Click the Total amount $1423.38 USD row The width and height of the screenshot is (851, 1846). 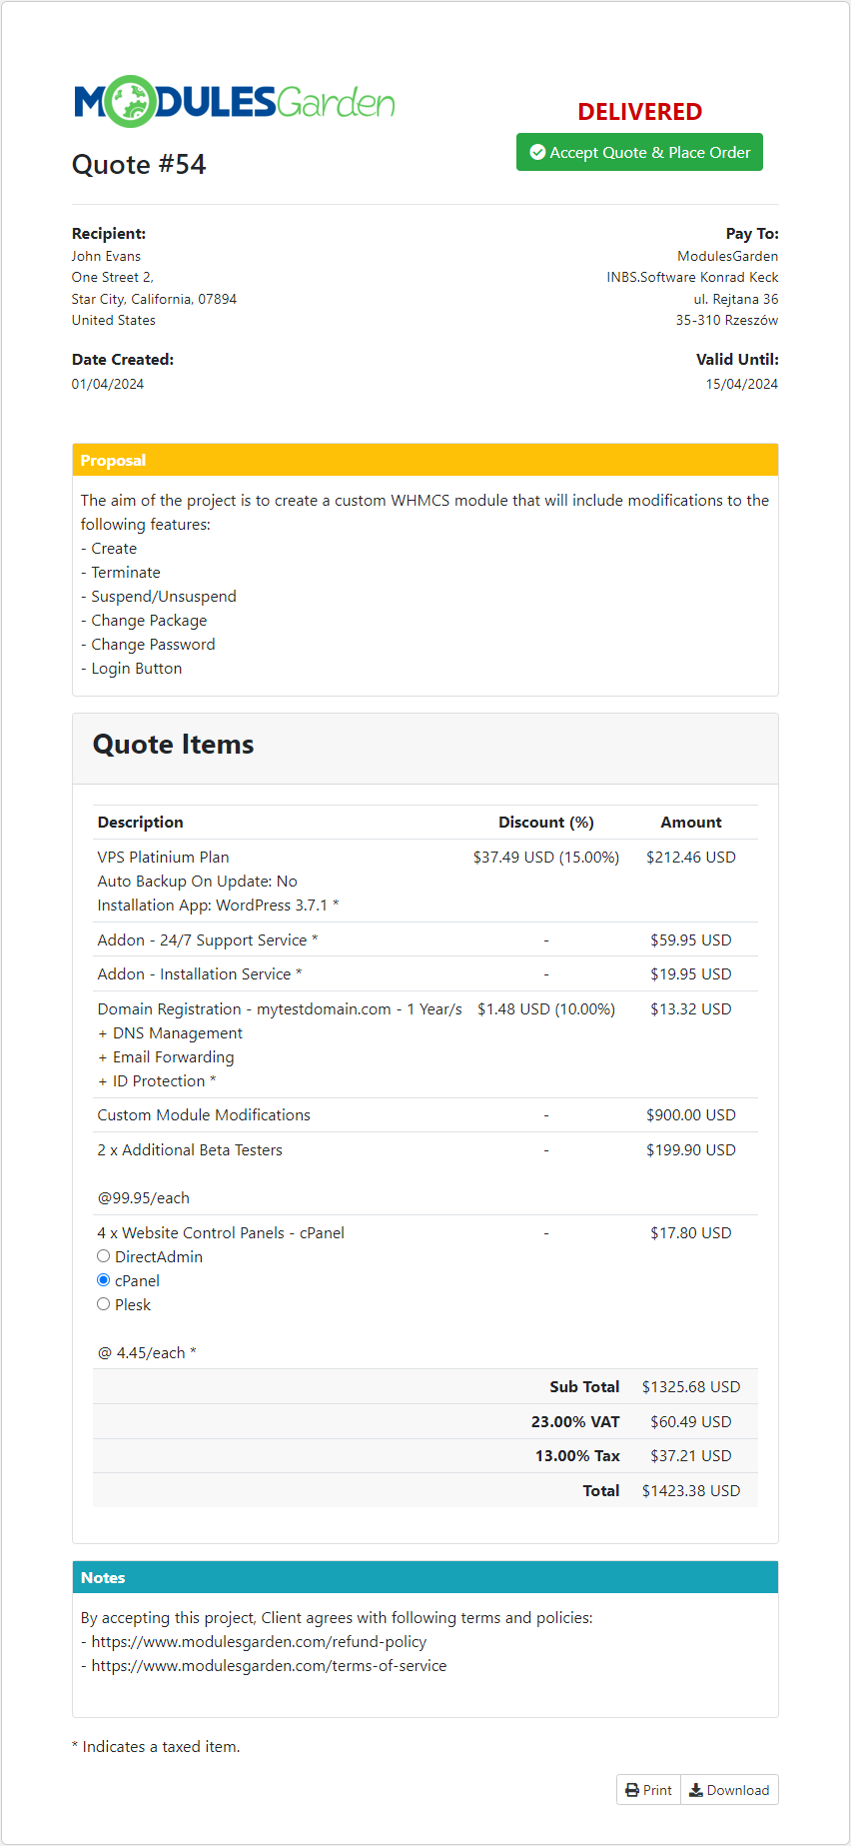click(x=691, y=1490)
